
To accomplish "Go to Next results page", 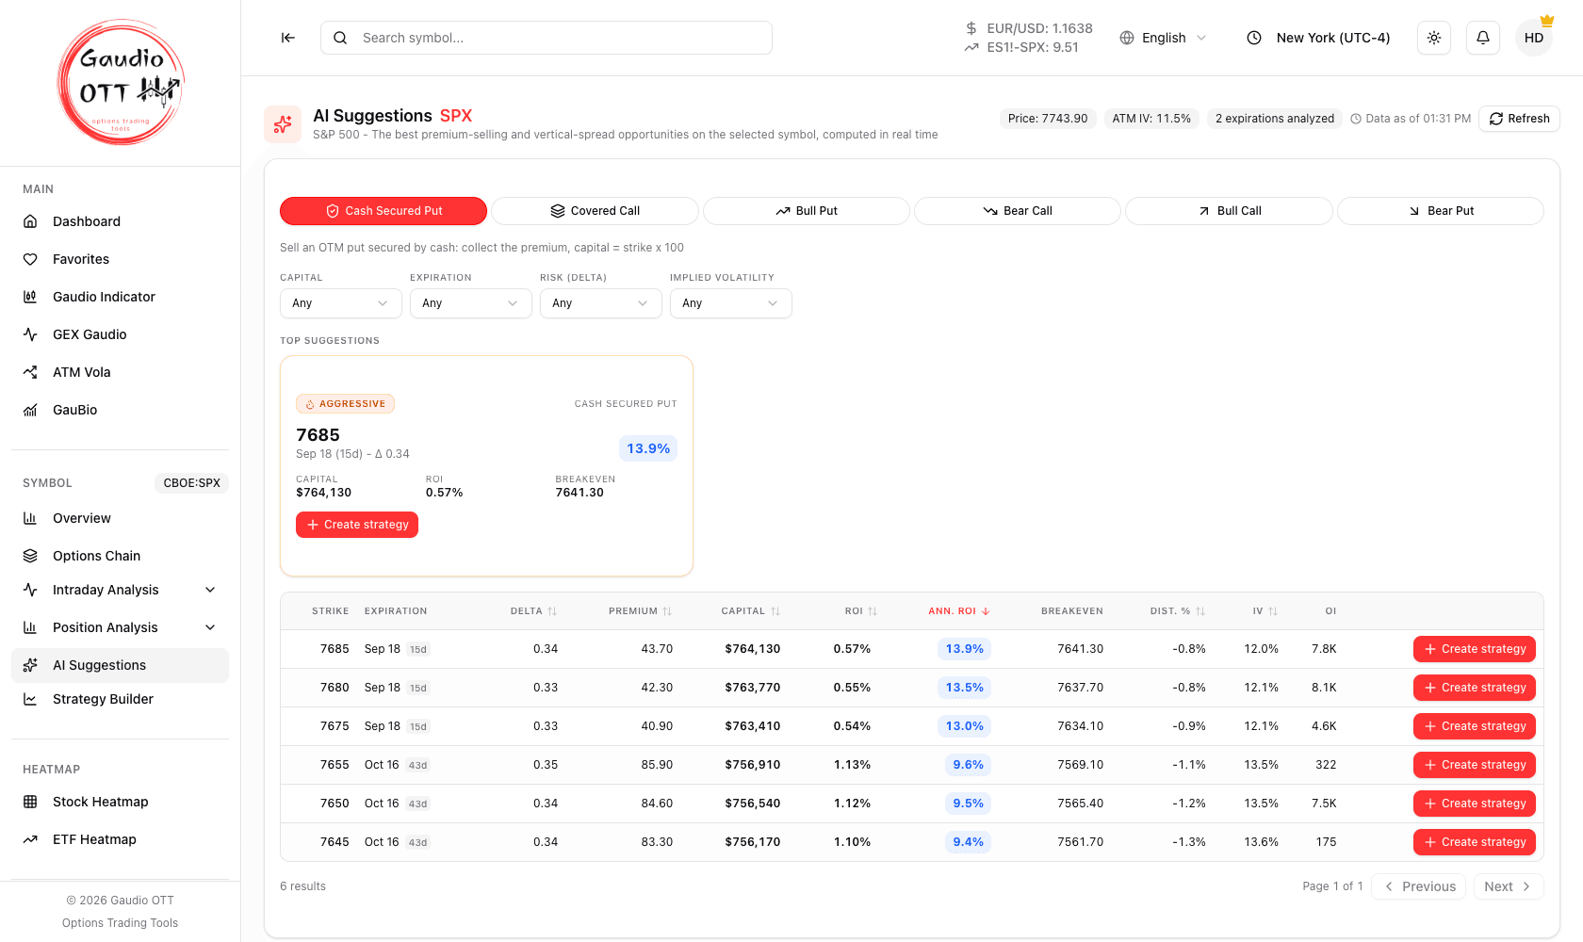I will pyautogui.click(x=1509, y=886).
